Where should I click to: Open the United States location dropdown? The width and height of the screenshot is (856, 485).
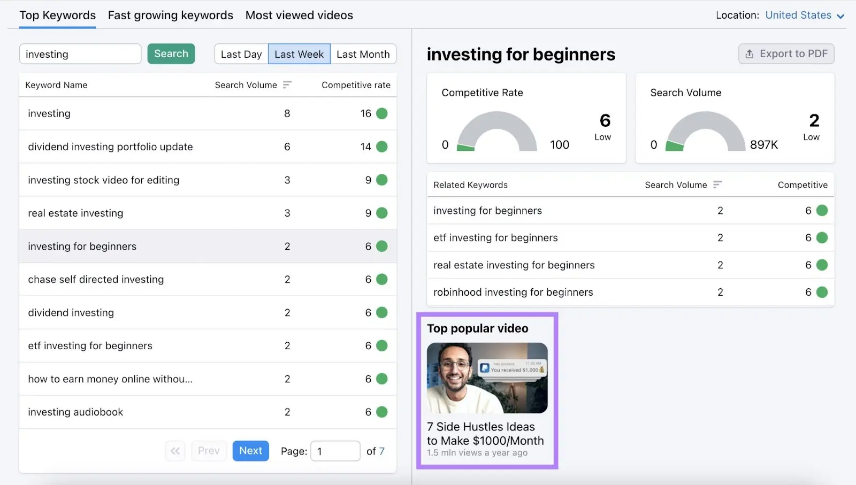click(x=805, y=16)
